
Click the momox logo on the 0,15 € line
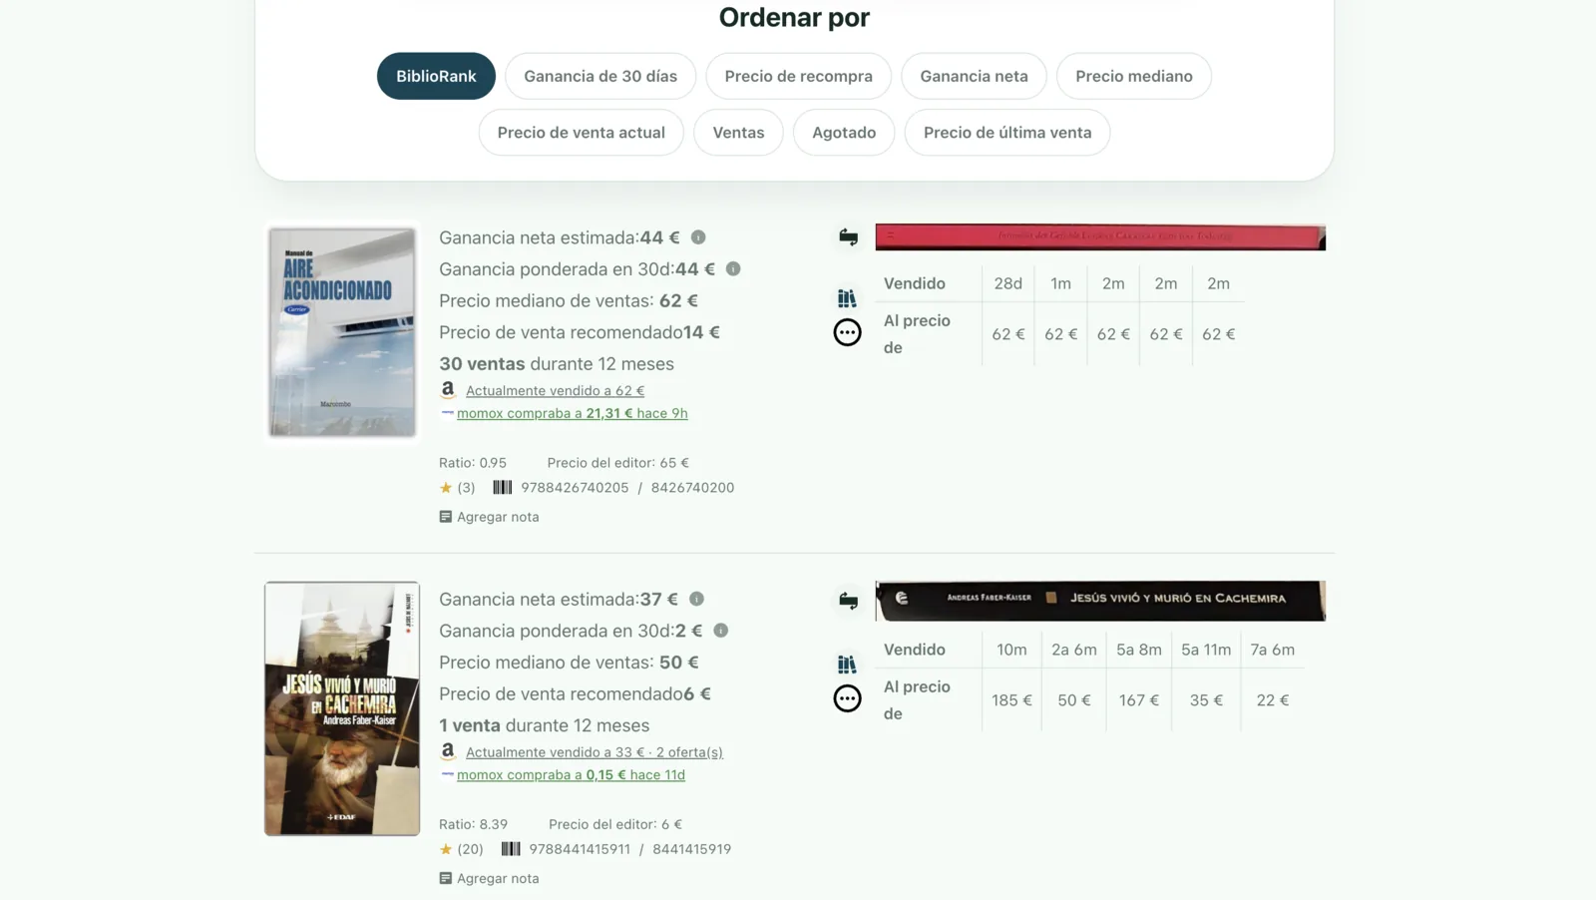pos(447,774)
